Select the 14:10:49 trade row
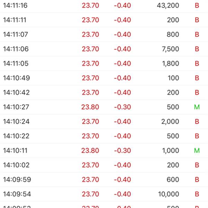 (104, 78)
